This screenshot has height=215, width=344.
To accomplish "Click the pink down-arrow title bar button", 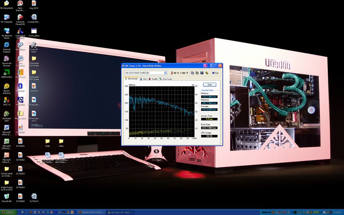I will click(x=205, y=66).
